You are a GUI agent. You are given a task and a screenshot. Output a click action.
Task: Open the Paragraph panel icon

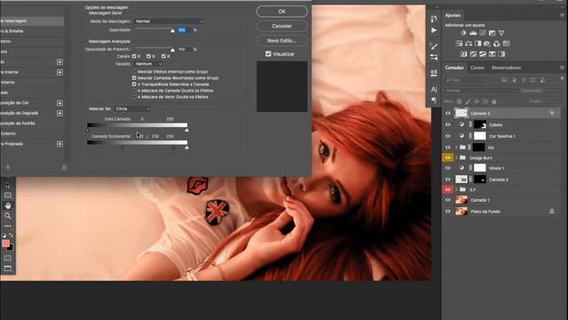click(434, 100)
